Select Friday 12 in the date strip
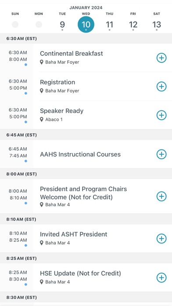This screenshot has height=306, width=172. click(x=133, y=25)
